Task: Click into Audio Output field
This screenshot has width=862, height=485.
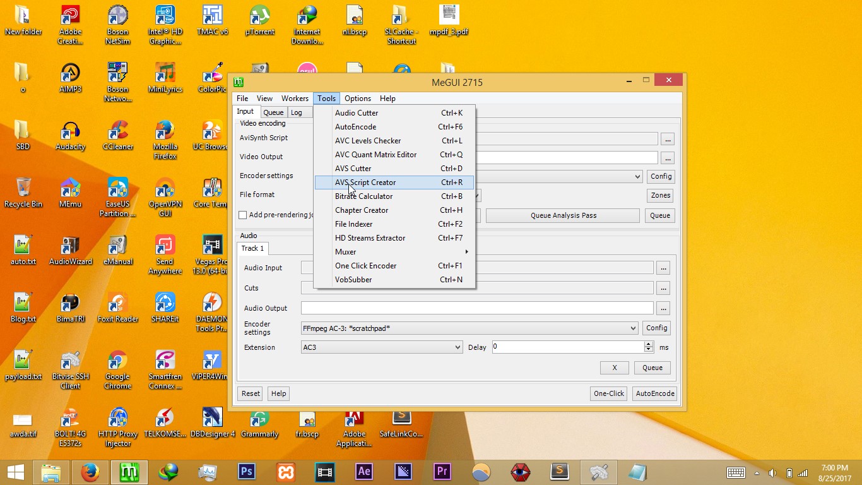Action: [477, 308]
